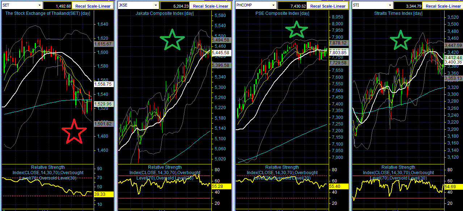The image size is (463, 211).
Task: Click Recal Scale-Linear in the SET panel
Action: (93, 6)
